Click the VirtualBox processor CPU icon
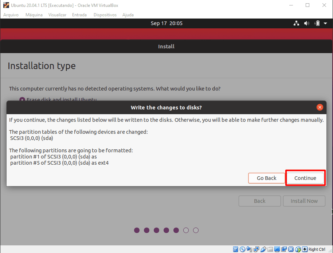 (x=291, y=249)
